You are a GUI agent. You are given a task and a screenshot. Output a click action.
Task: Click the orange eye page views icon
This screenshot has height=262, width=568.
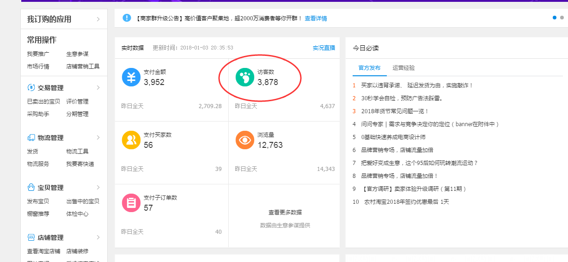tap(245, 140)
